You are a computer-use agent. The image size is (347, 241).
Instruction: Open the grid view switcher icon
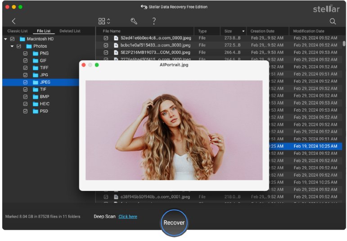(104, 21)
